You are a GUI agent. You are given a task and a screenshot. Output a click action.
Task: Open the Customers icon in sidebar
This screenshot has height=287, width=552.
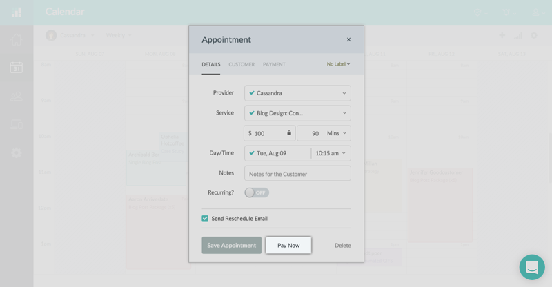tap(16, 96)
